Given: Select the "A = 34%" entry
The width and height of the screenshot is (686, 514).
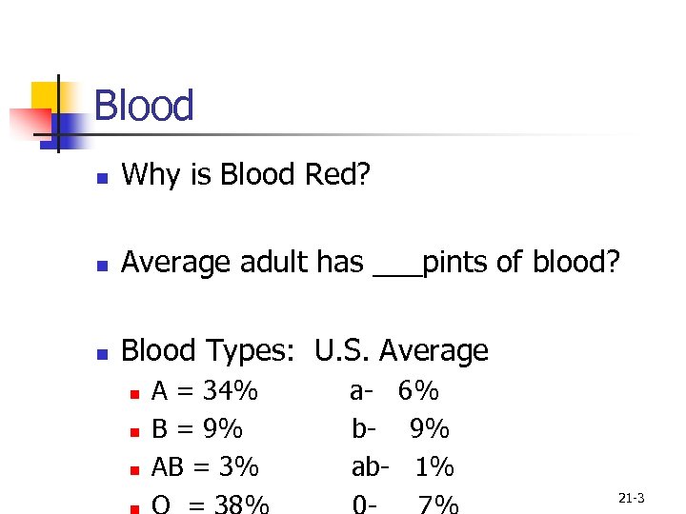Looking at the screenshot, I should [x=205, y=391].
